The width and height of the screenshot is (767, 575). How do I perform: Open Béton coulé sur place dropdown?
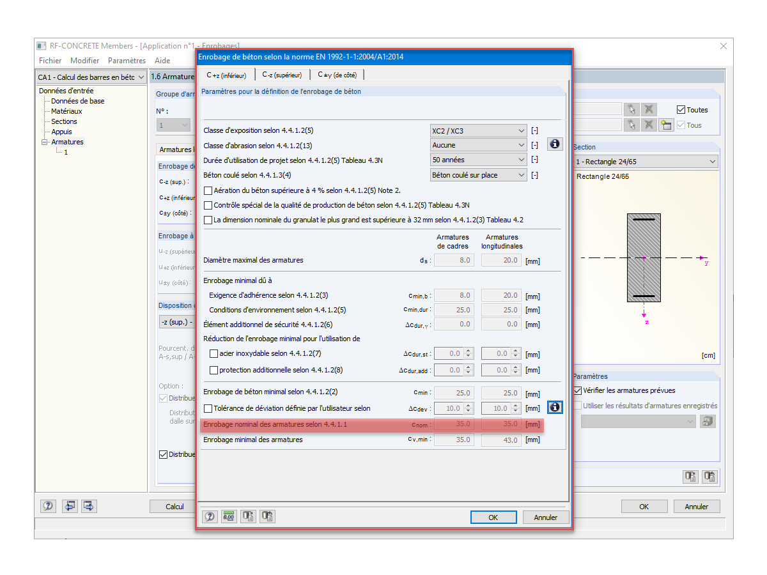coord(479,175)
